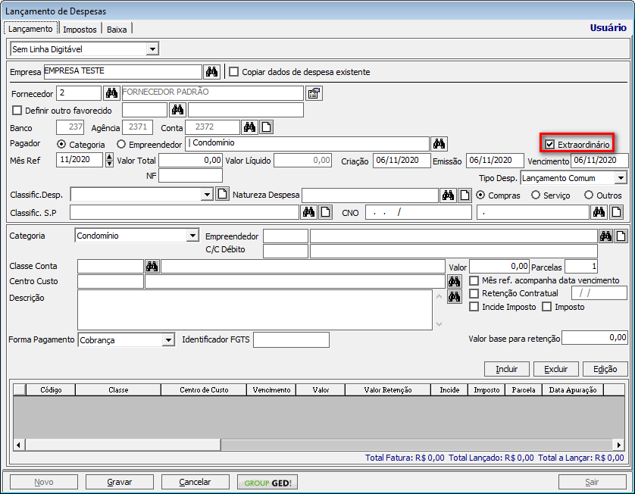Click the Vencimento date field
The height and width of the screenshot is (494, 635).
(x=599, y=161)
